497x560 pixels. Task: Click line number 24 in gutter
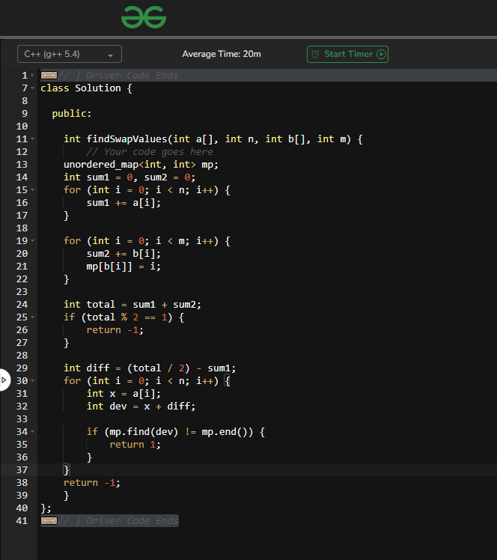22,305
